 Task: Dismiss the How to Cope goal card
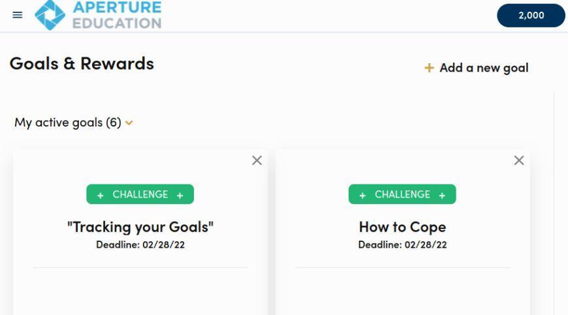(x=519, y=160)
